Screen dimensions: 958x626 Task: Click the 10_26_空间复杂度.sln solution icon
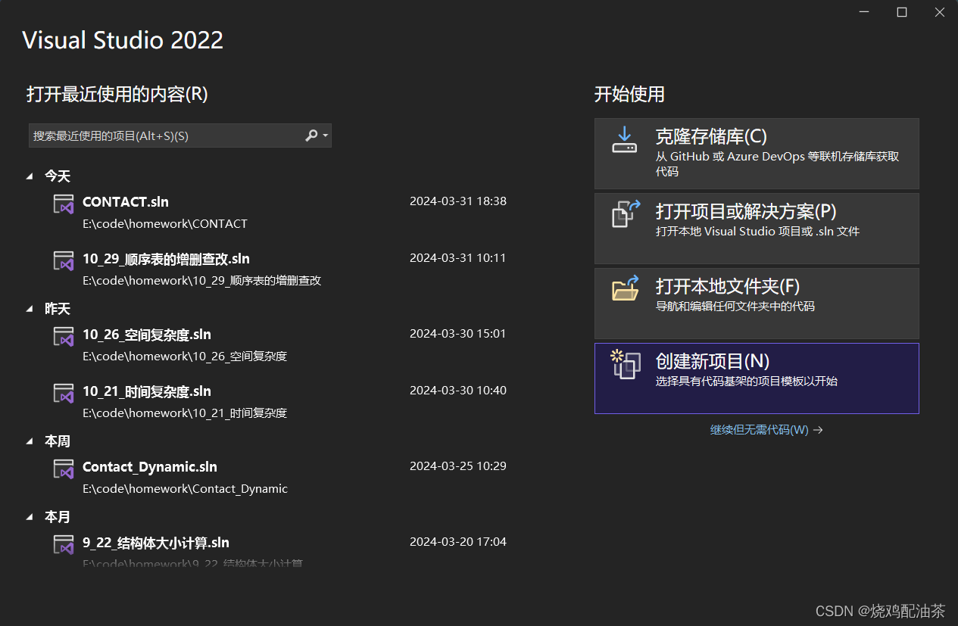64,336
